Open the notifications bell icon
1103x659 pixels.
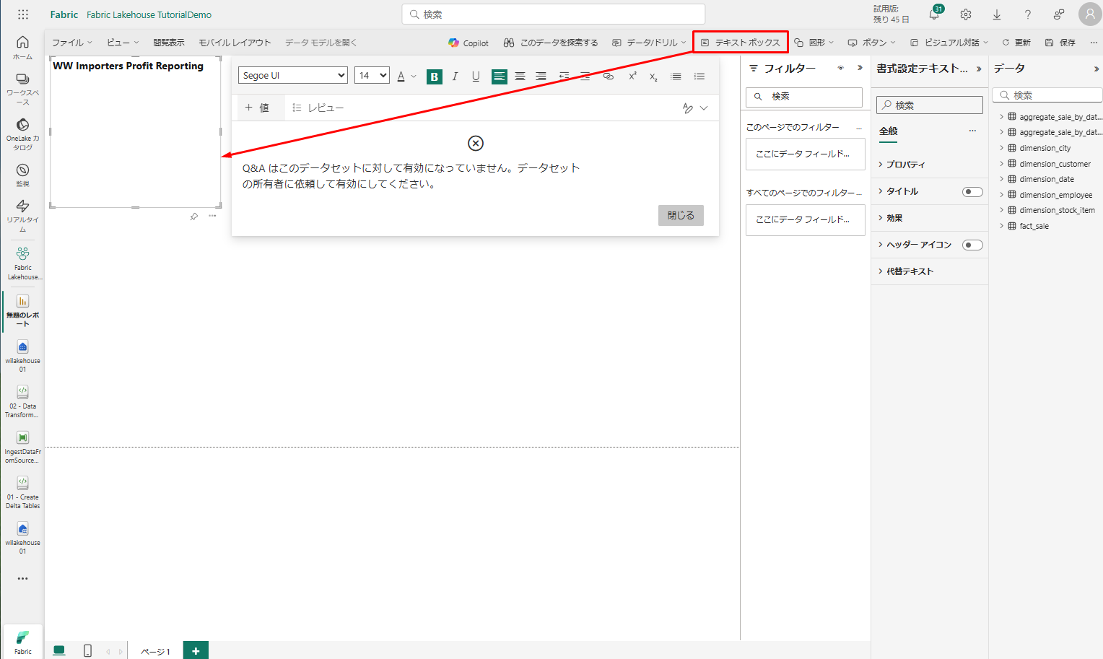tap(934, 14)
